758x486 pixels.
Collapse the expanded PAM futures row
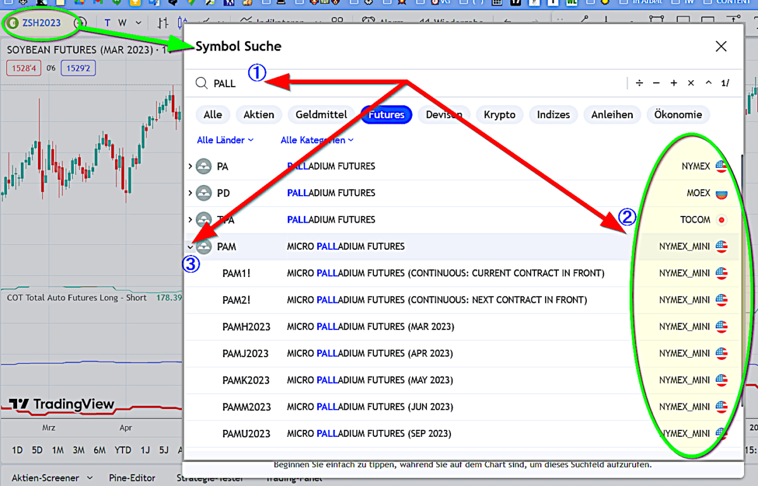(x=190, y=247)
